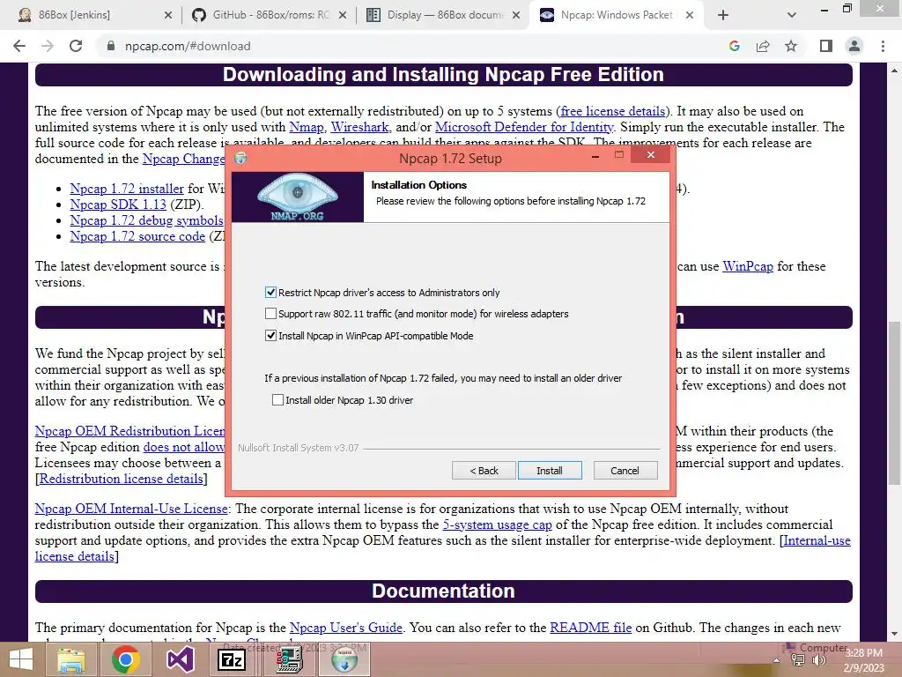902x677 pixels.
Task: Open 7-Zip from taskbar
Action: click(232, 659)
